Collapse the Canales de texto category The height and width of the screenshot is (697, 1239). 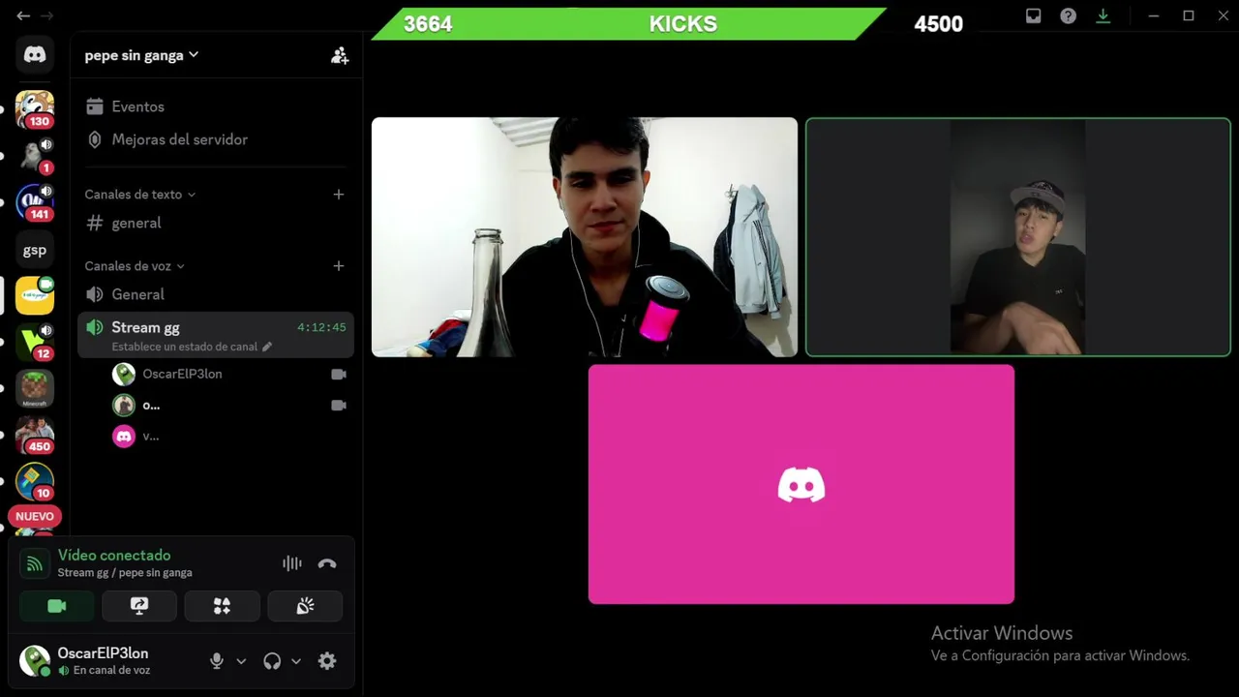139,195
